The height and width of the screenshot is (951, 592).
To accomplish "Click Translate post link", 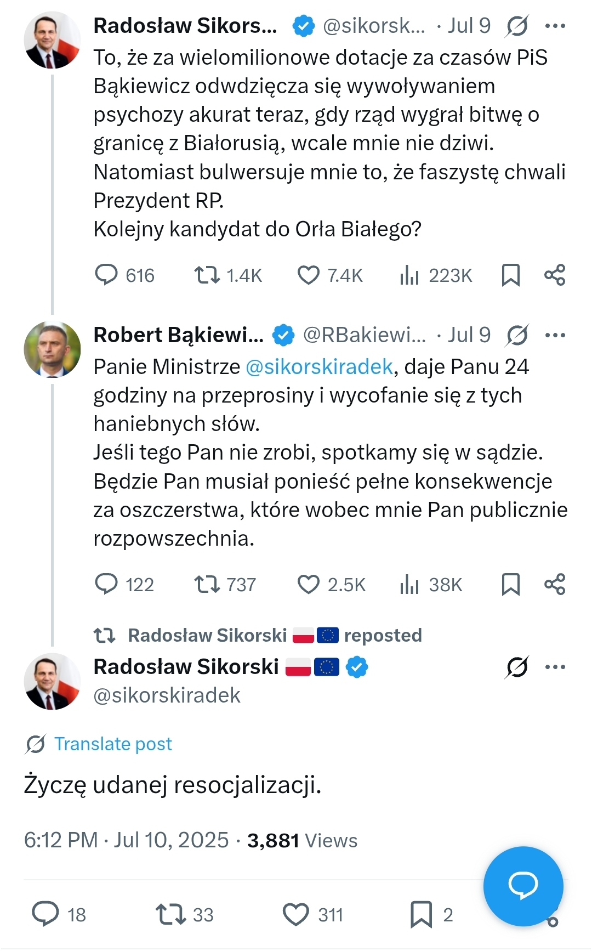I will [x=113, y=744].
